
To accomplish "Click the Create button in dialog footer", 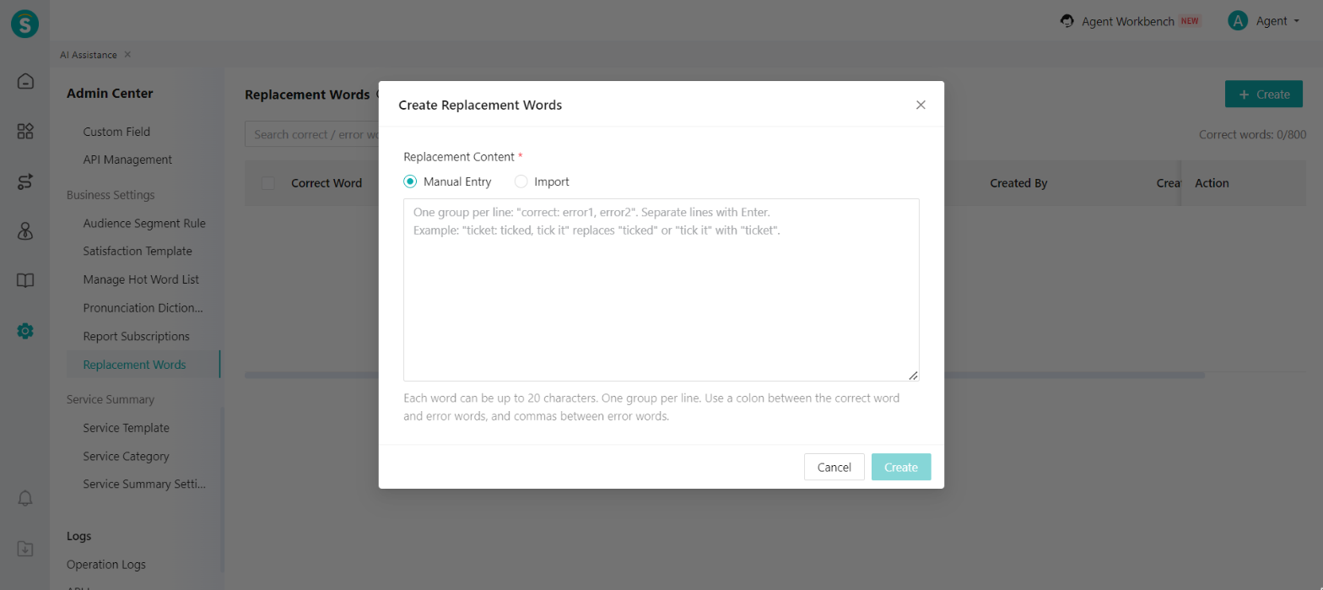I will coord(901,467).
